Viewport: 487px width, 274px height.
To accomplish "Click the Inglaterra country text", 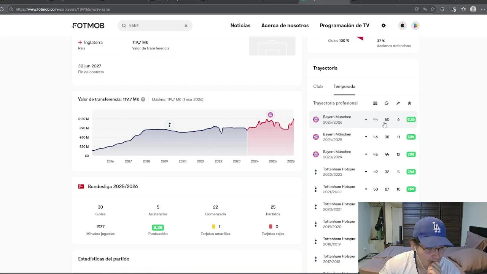I will tap(93, 42).
